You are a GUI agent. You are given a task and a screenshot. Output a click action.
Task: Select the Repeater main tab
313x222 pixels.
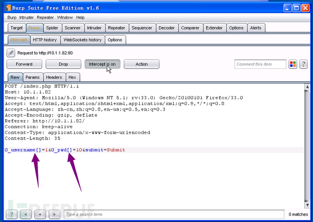(117, 28)
